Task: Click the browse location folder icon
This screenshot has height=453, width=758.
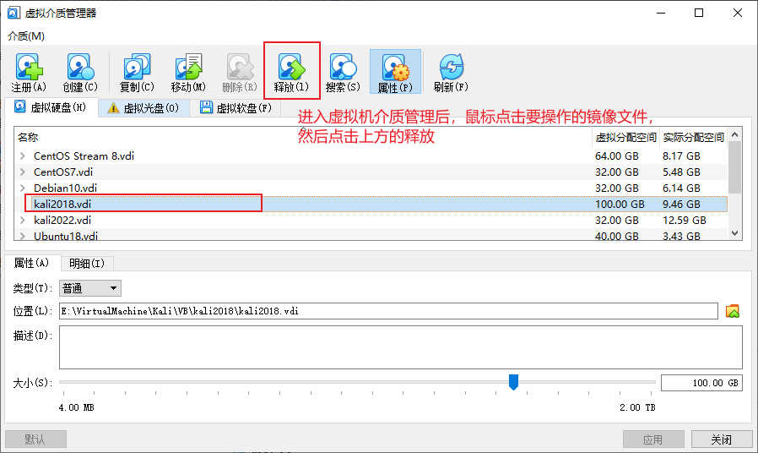Action: (732, 311)
